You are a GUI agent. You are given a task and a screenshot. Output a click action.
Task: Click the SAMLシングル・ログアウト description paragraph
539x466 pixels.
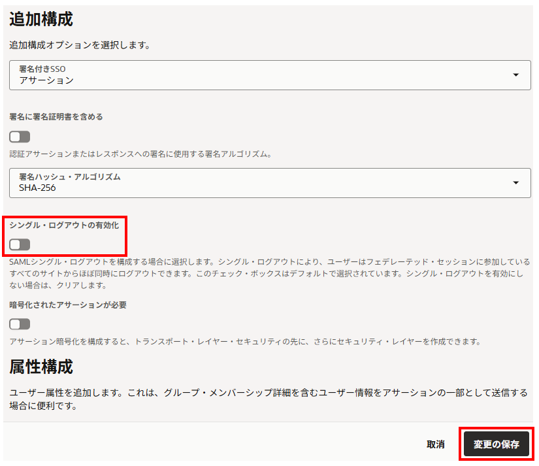269,273
